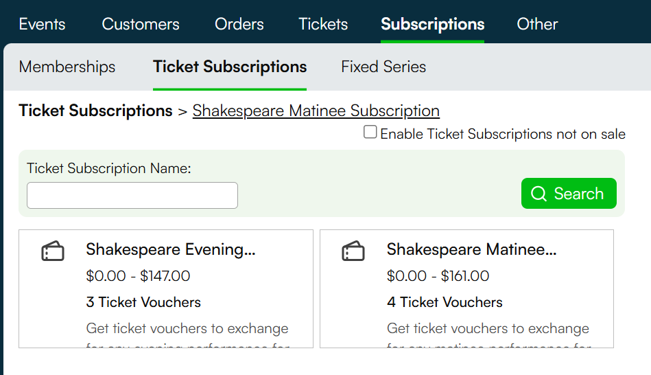Click the Ticket Subscriptions breadcrumb root

(95, 111)
